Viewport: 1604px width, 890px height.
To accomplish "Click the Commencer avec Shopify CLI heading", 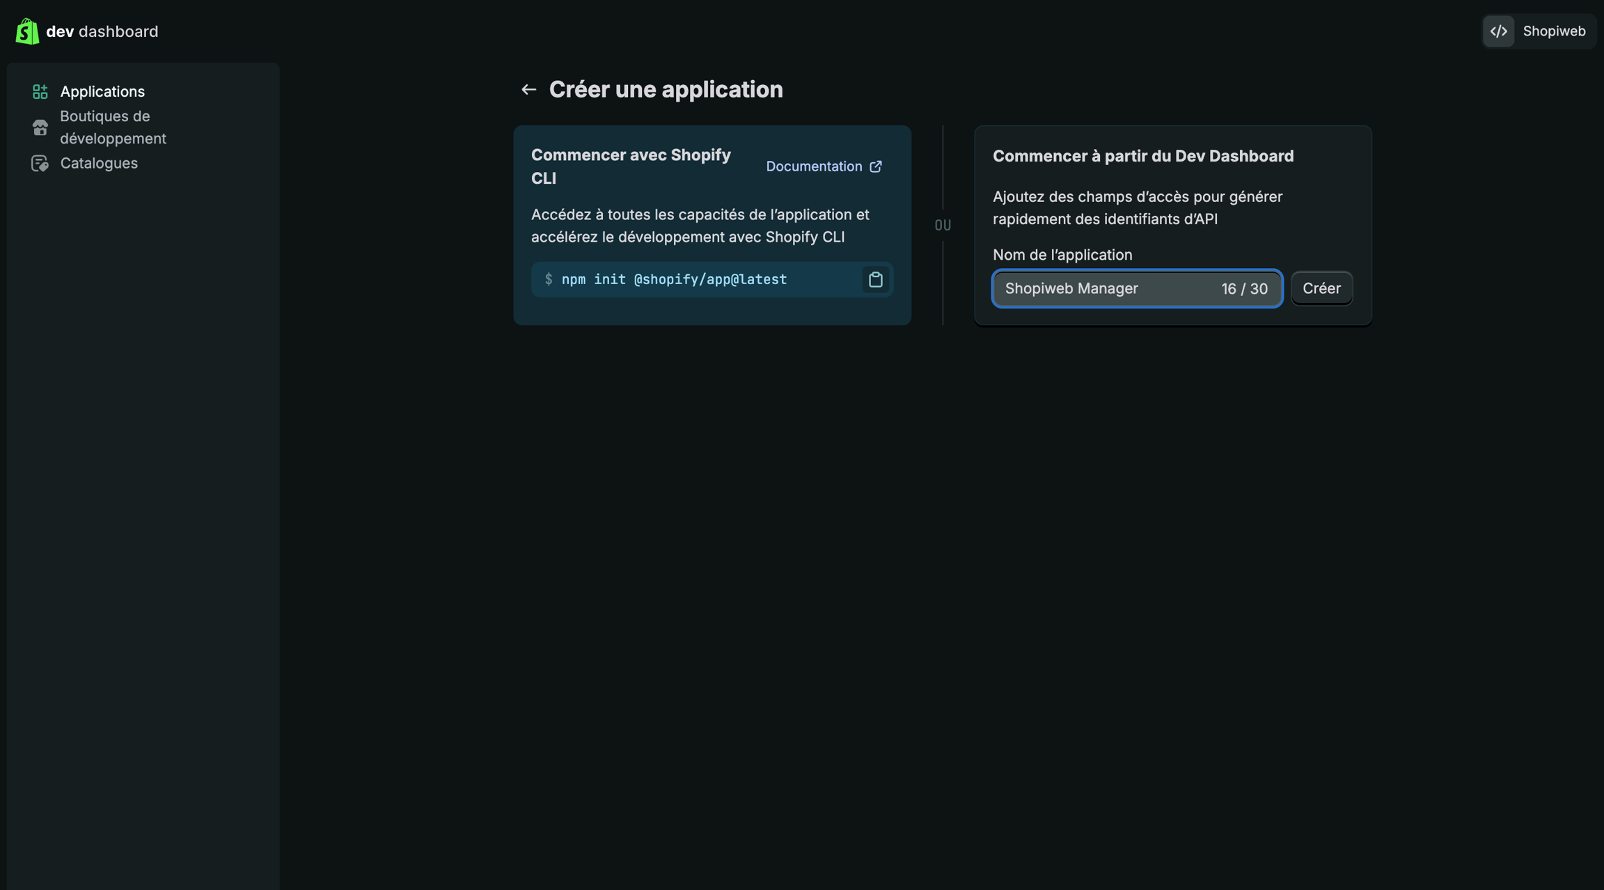I will point(630,166).
